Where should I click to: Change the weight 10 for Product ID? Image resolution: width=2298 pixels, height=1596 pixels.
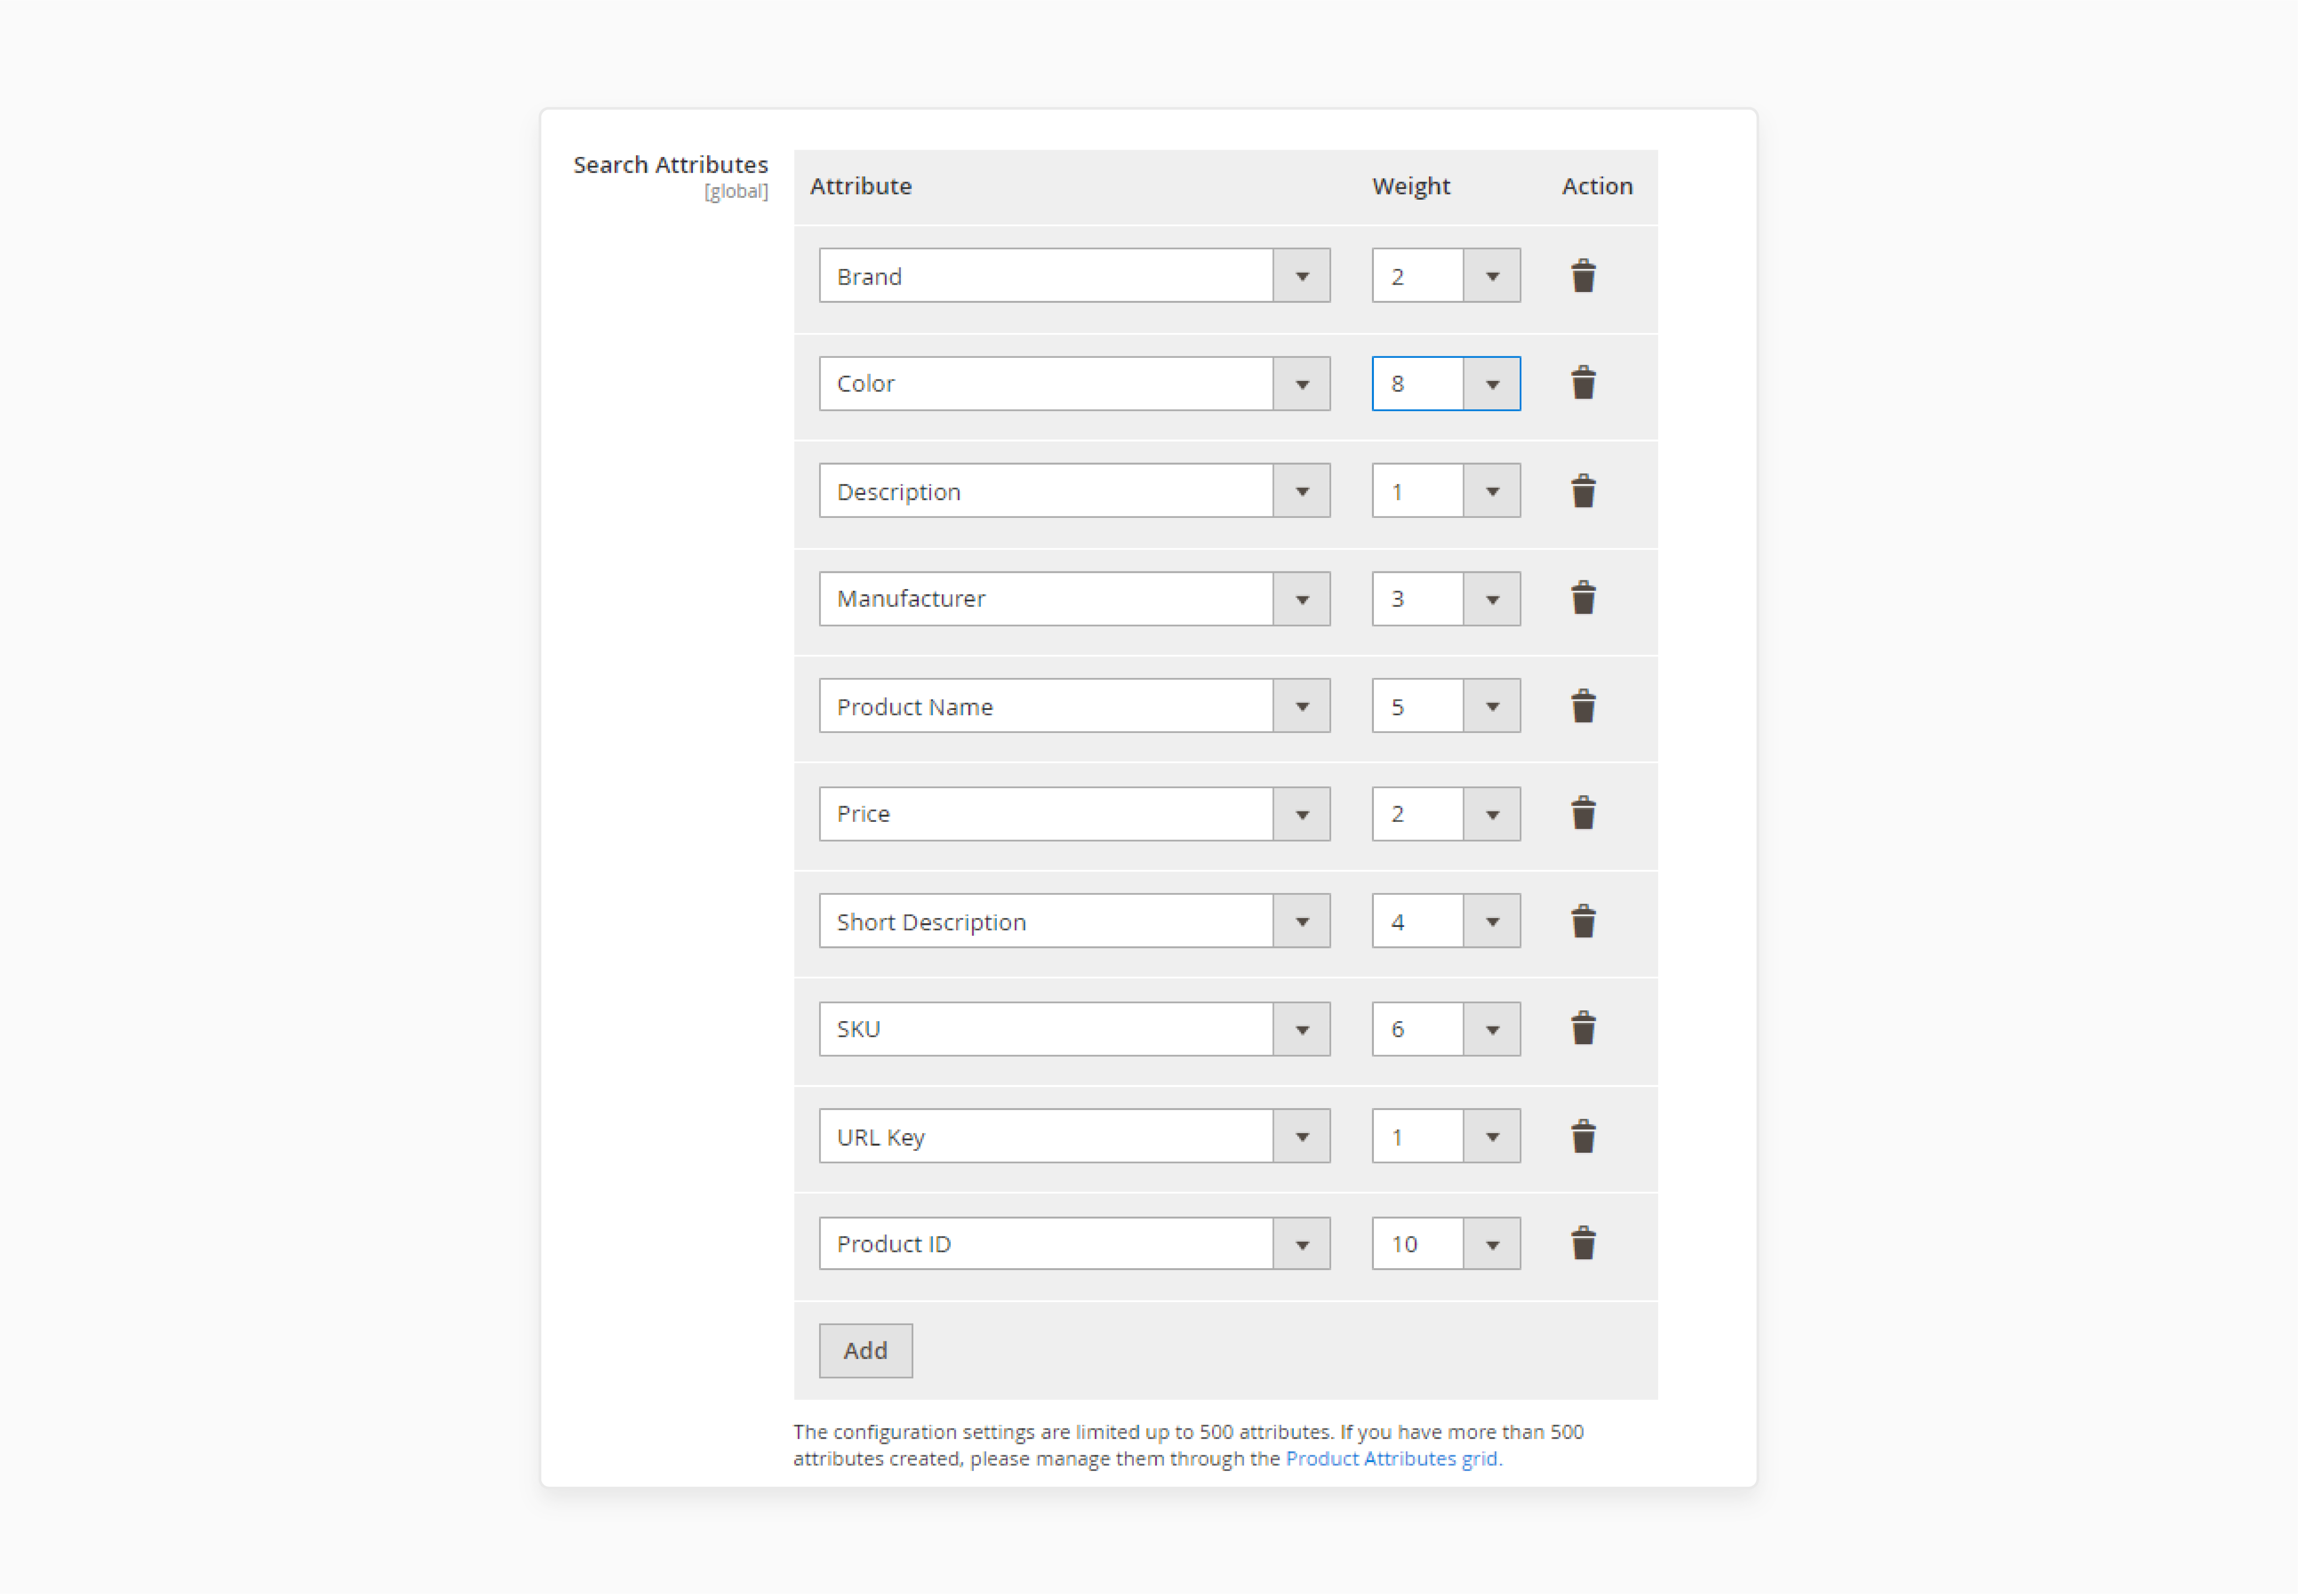coord(1446,1244)
